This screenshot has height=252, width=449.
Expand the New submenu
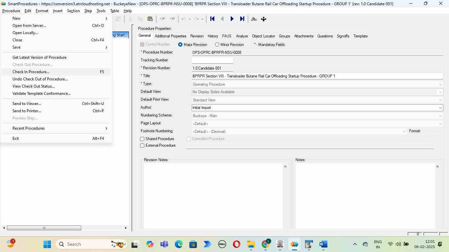(x=56, y=18)
